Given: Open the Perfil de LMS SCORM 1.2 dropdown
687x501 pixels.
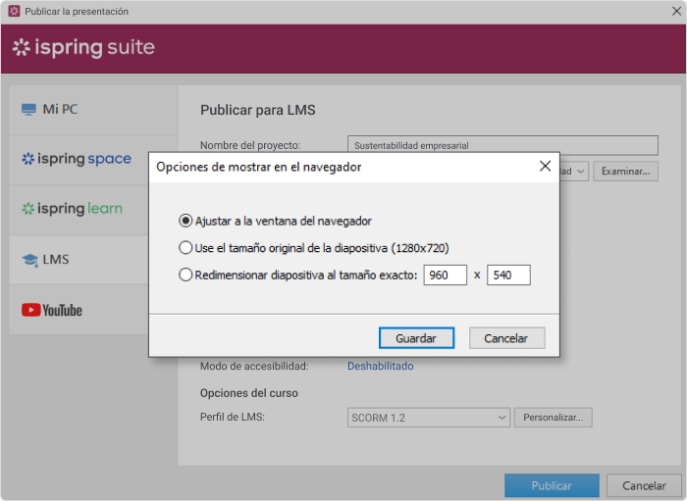Looking at the screenshot, I should point(429,418).
